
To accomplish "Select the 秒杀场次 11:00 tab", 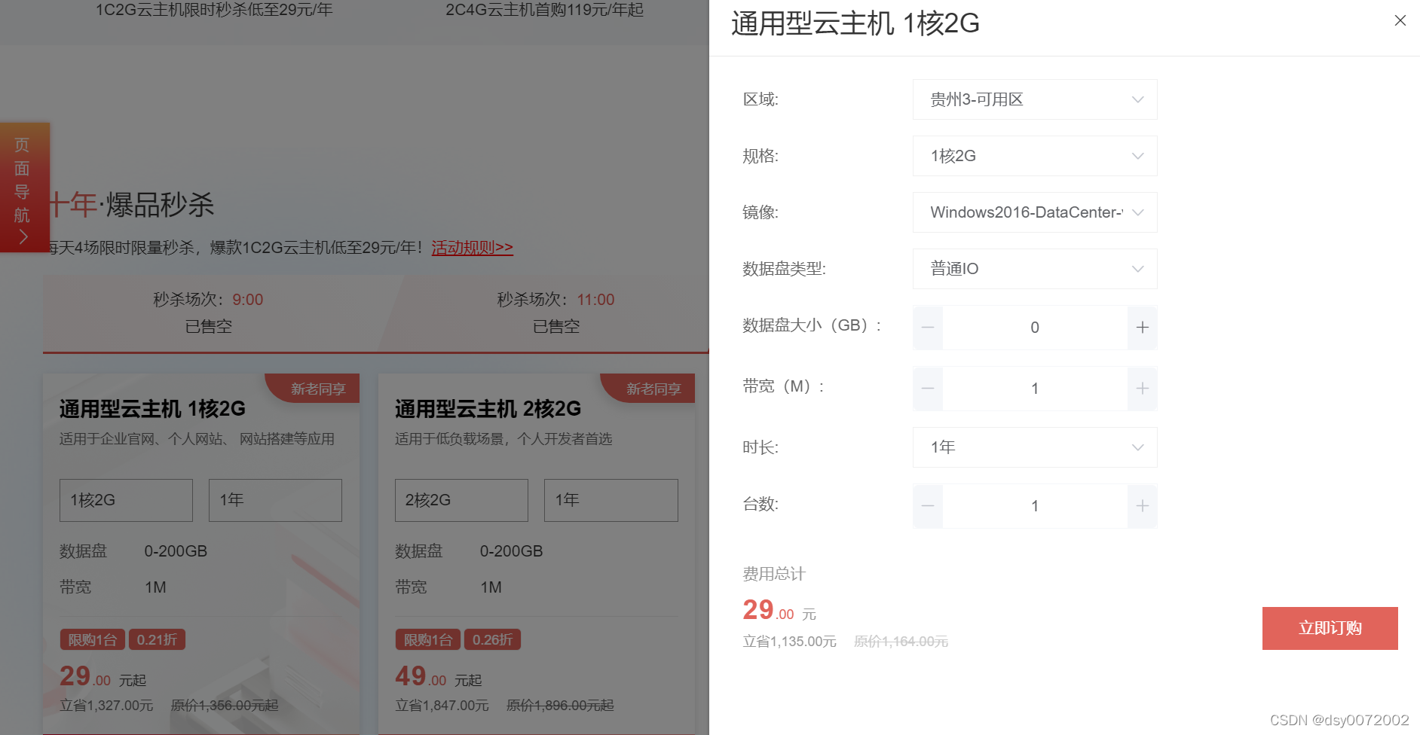I will point(556,313).
